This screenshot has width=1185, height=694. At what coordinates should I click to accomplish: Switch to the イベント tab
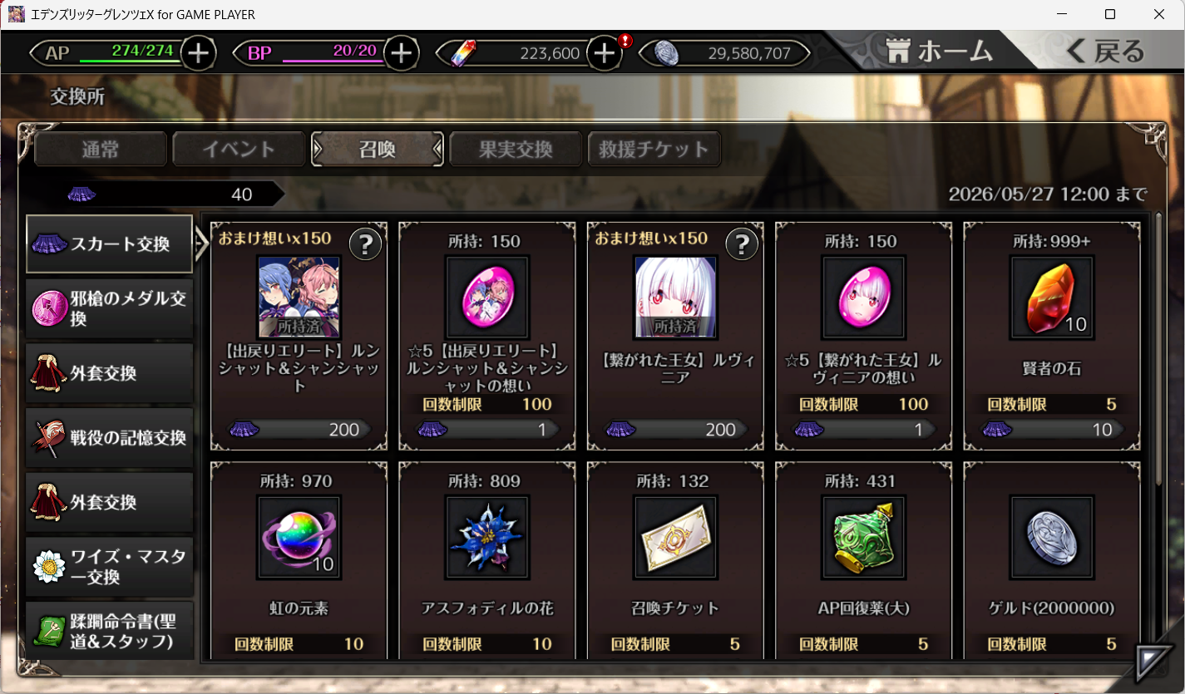[x=239, y=150]
